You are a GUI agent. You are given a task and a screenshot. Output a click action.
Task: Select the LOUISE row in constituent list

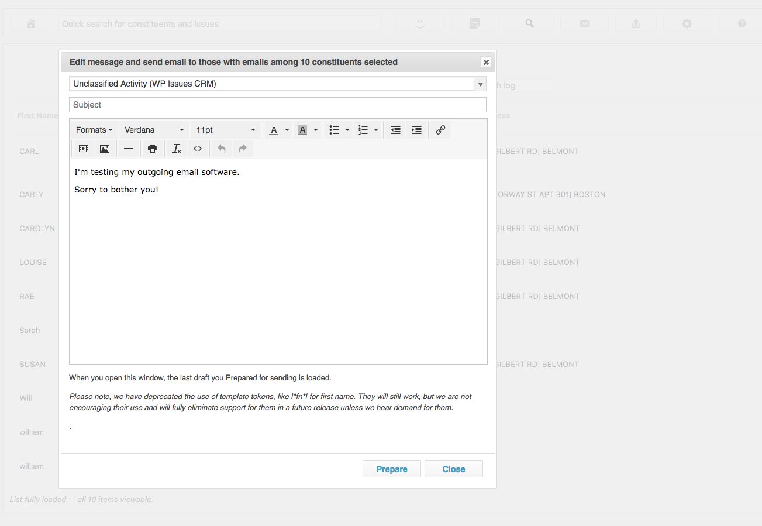point(33,262)
